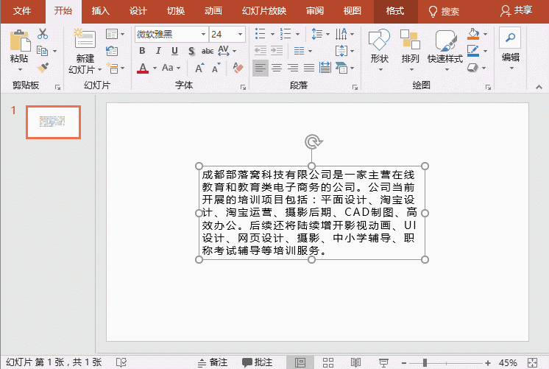Expand the font color dropdown arrow
Viewport: 549px width, 369px height.
(155, 68)
